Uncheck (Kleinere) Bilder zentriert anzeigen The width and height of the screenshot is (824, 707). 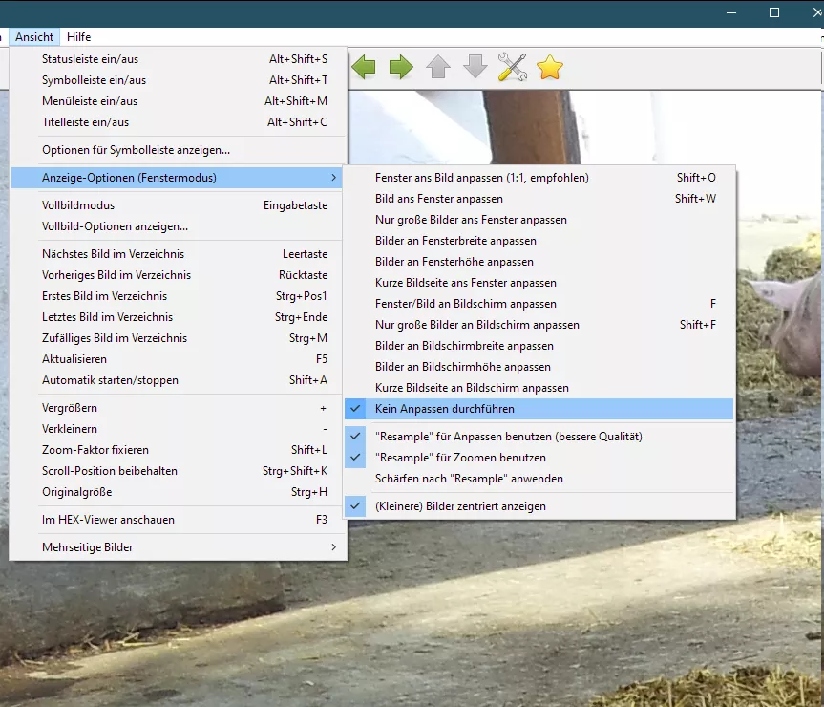[x=460, y=506]
